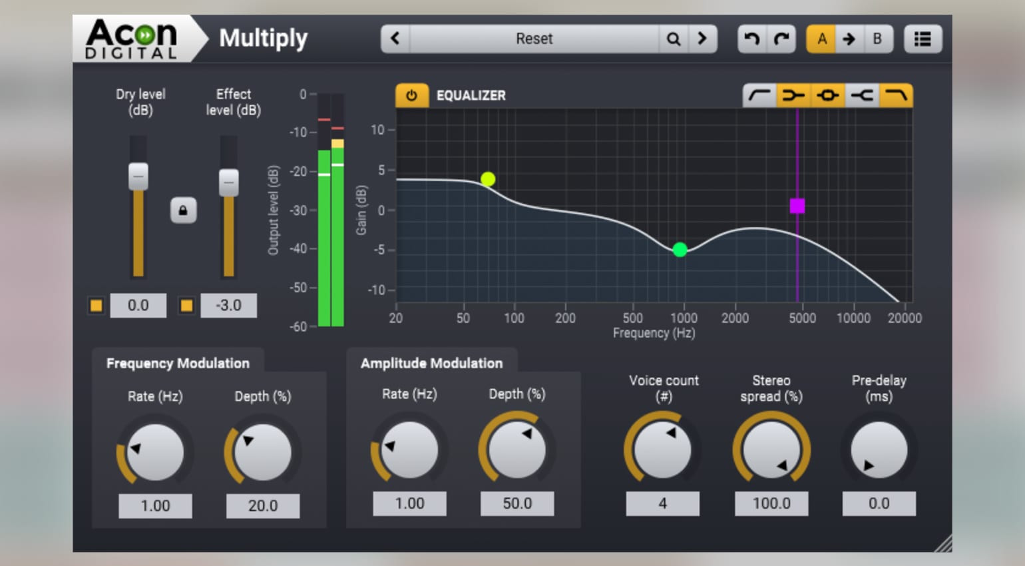The width and height of the screenshot is (1025, 566).
Task: Click the Amplitude Modulation Depth value 50.0
Action: coord(517,504)
